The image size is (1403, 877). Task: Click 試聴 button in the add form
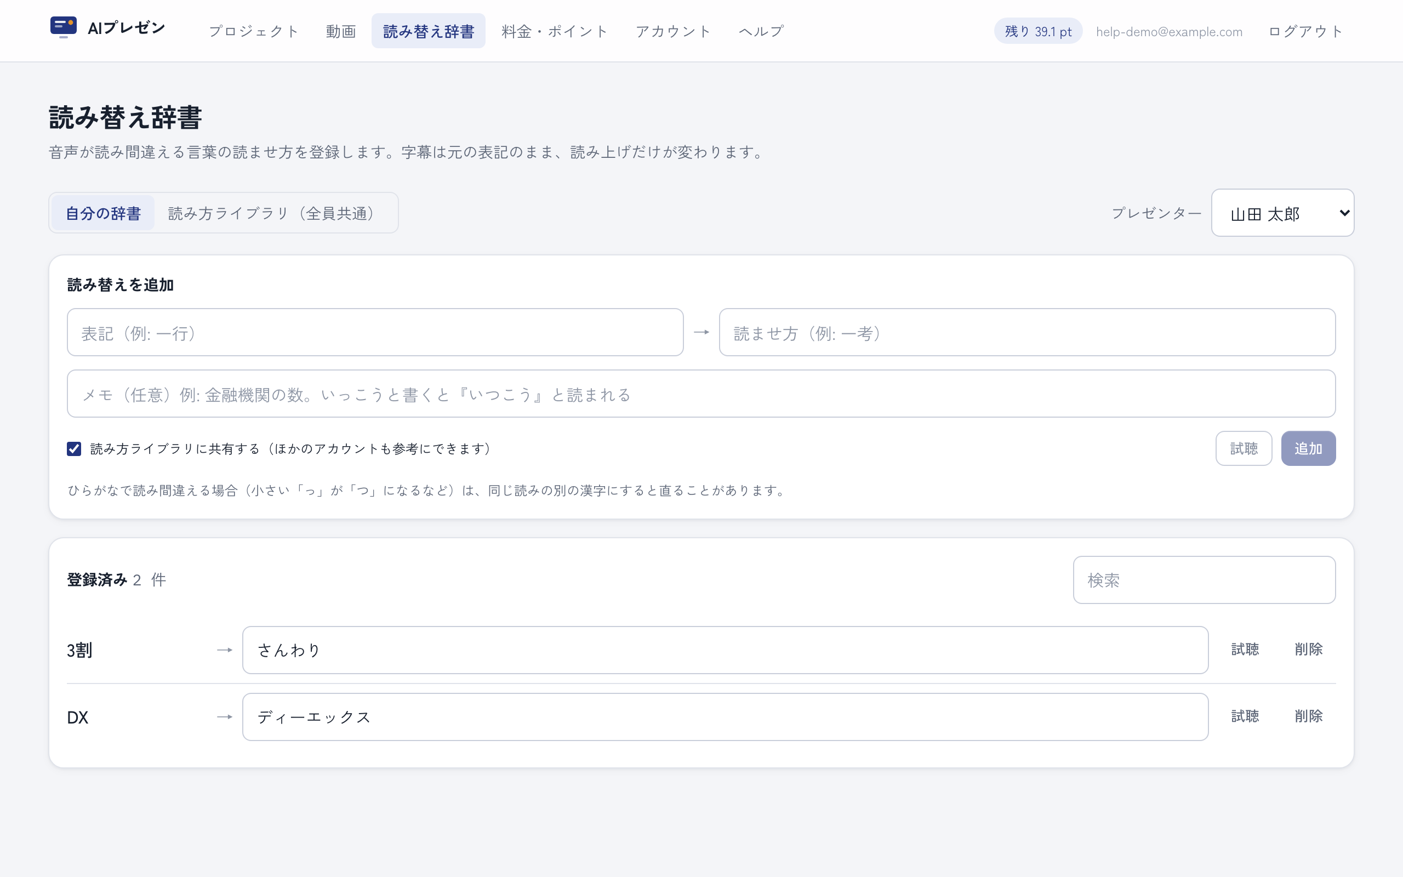pyautogui.click(x=1244, y=448)
